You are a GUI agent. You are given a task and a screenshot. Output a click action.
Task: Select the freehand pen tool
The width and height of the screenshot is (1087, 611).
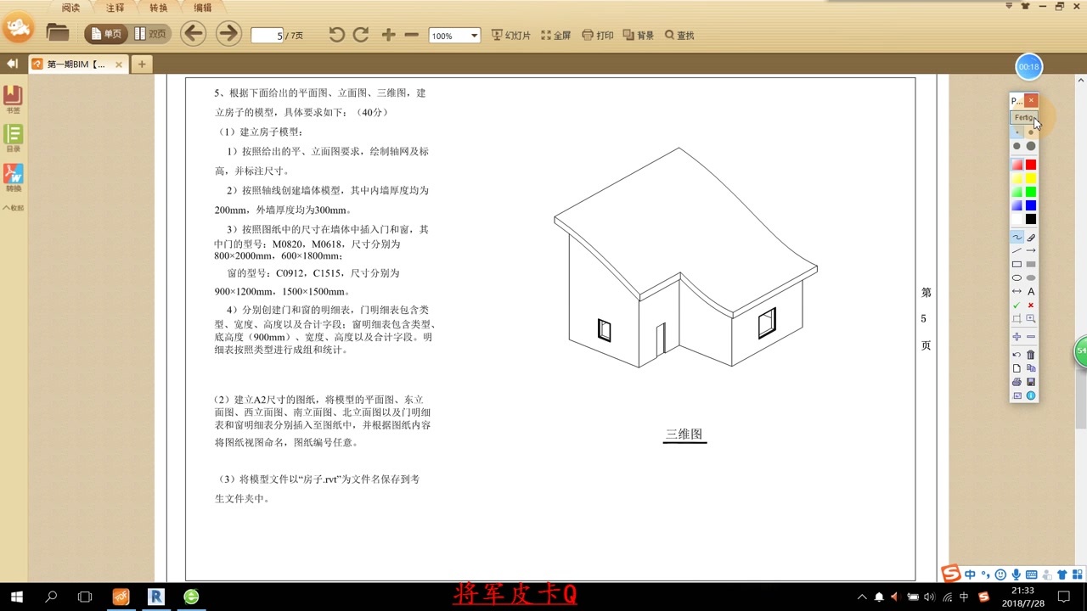click(1017, 238)
